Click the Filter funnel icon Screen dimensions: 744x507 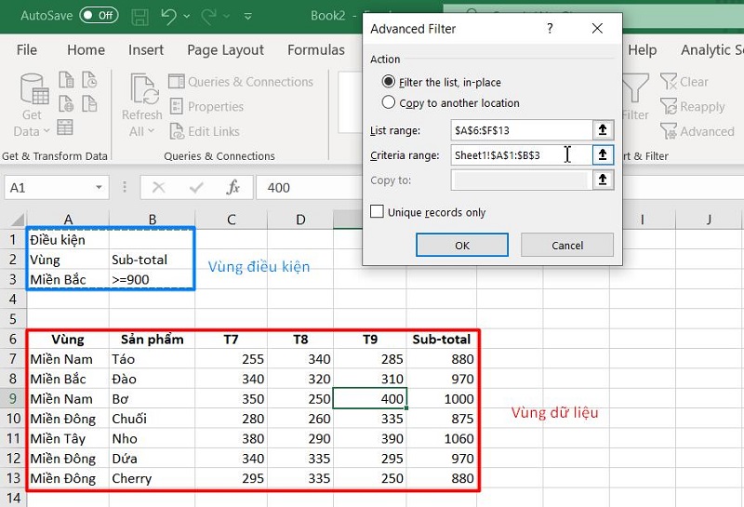(x=636, y=89)
